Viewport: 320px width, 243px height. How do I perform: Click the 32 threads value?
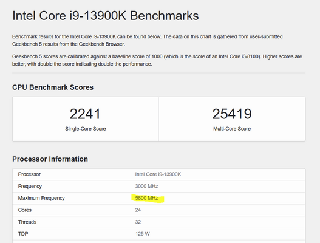(x=138, y=222)
